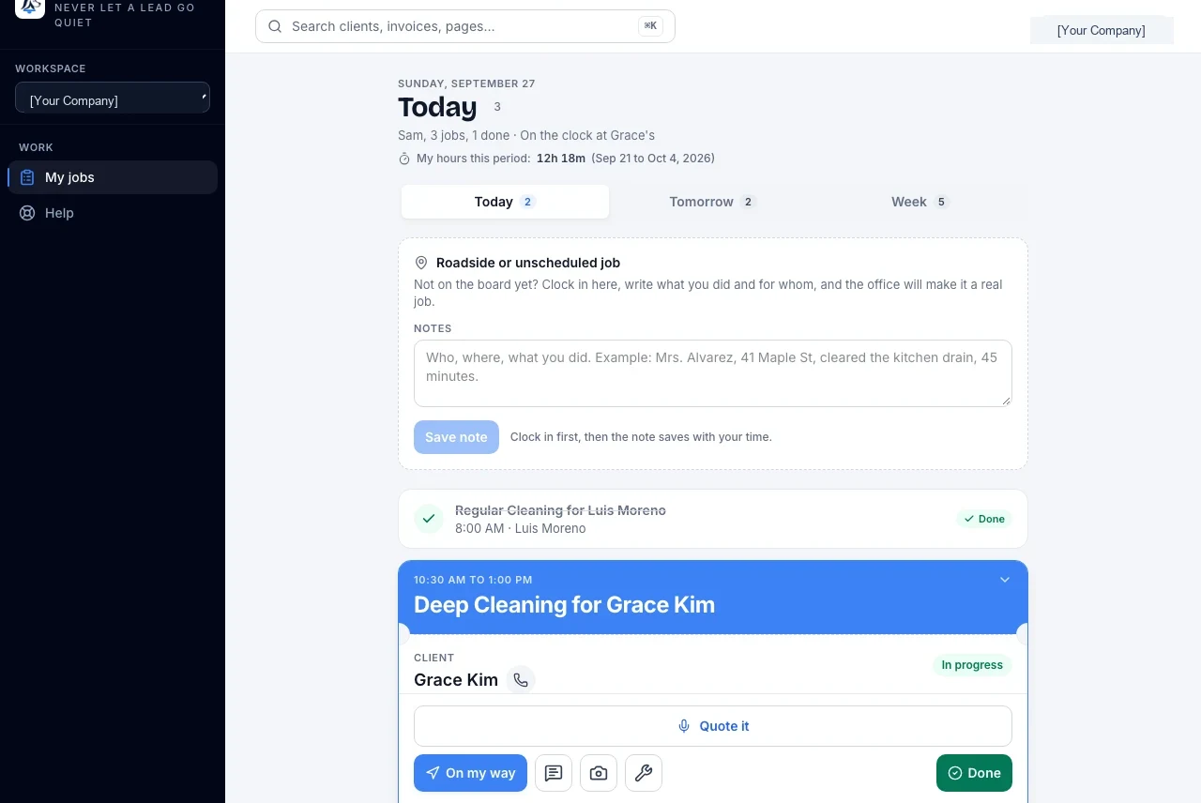Click the Grace Kim client name
The image size is (1201, 803).
(456, 680)
